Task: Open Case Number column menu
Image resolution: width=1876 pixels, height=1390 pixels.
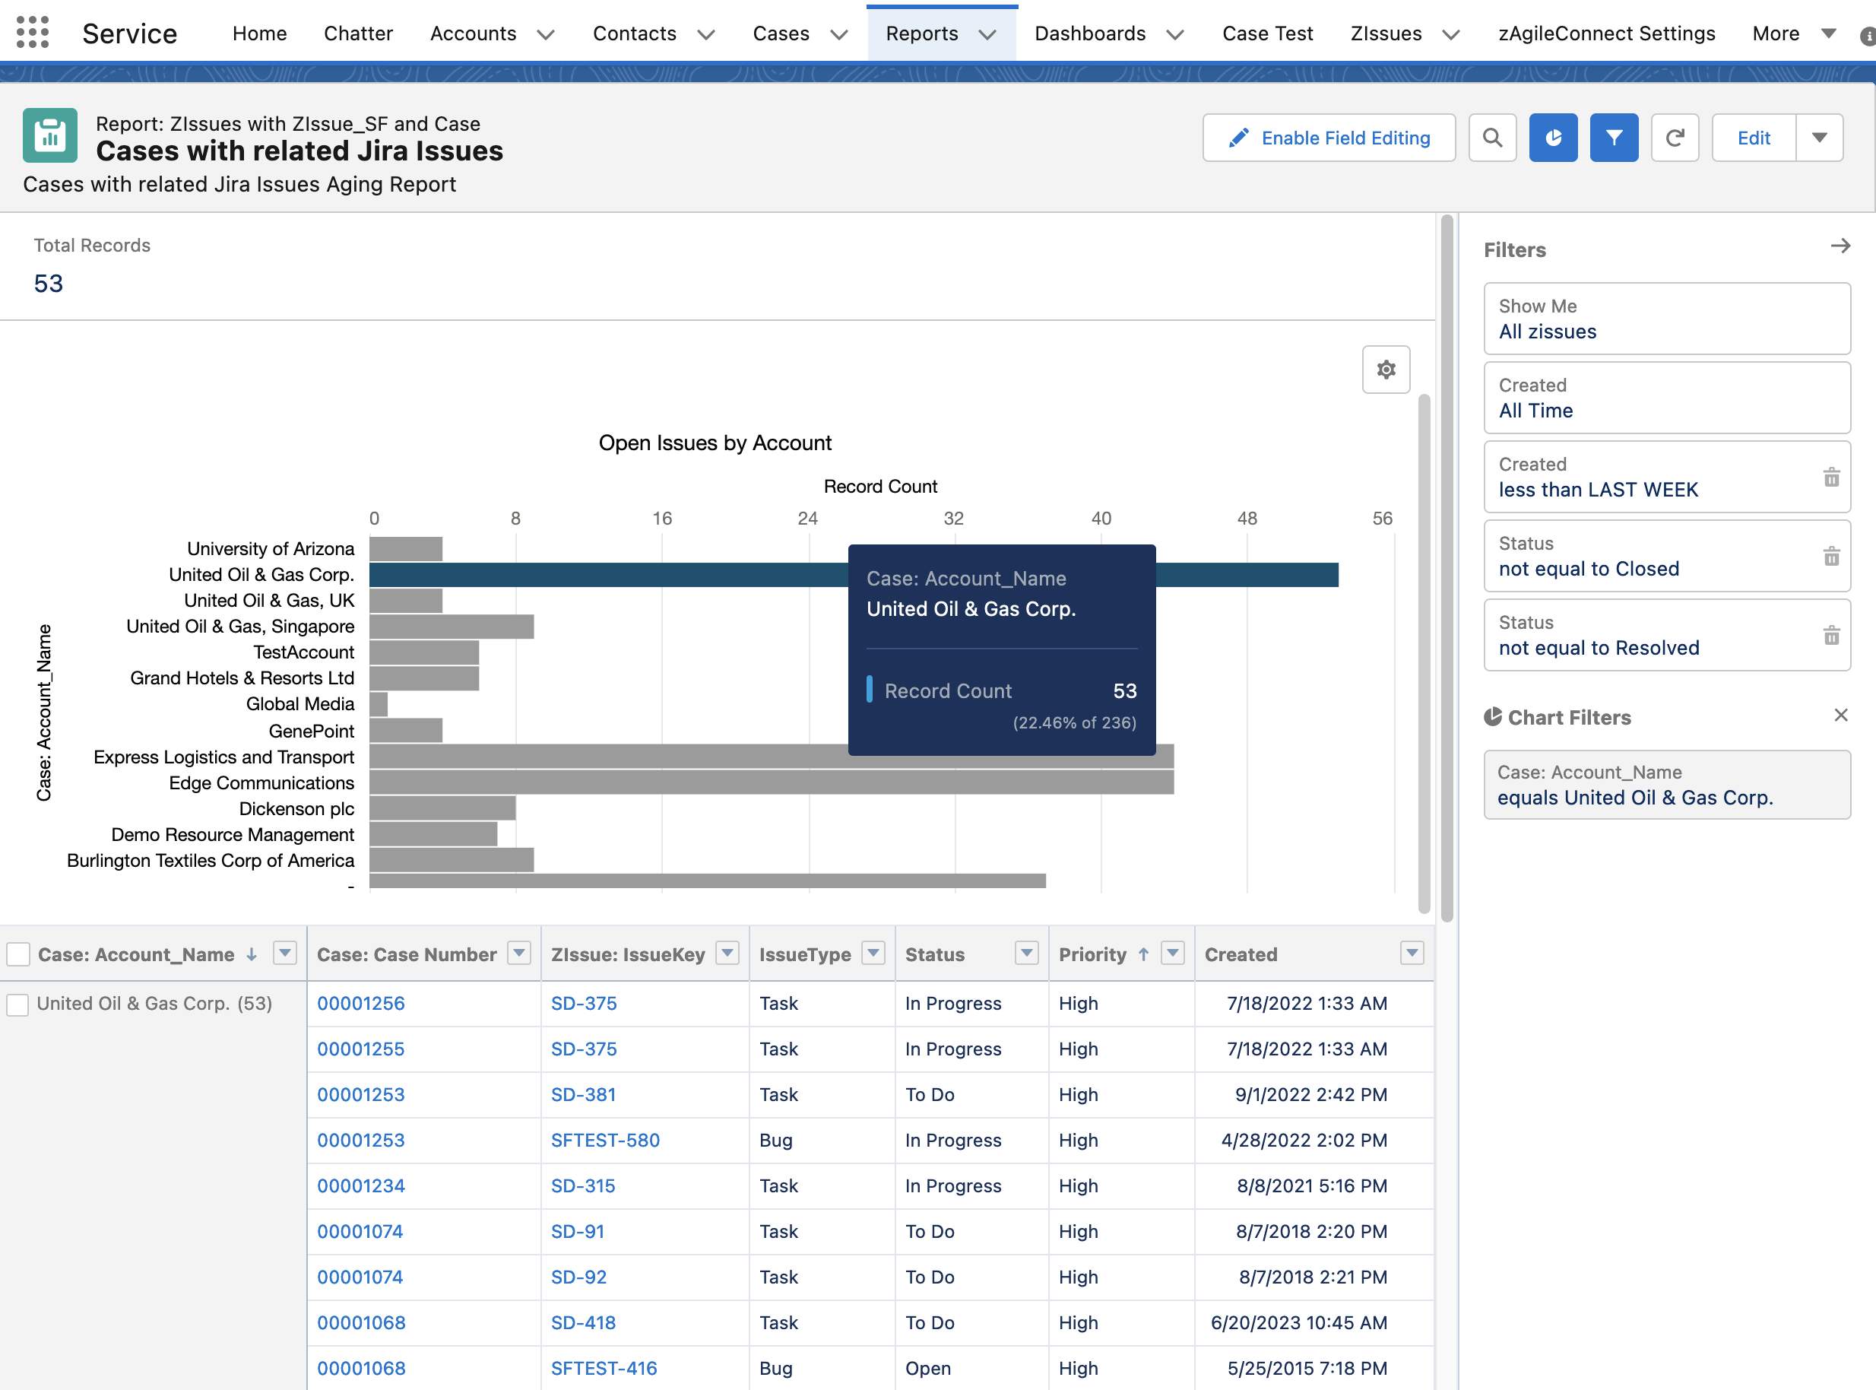Action: pyautogui.click(x=520, y=954)
